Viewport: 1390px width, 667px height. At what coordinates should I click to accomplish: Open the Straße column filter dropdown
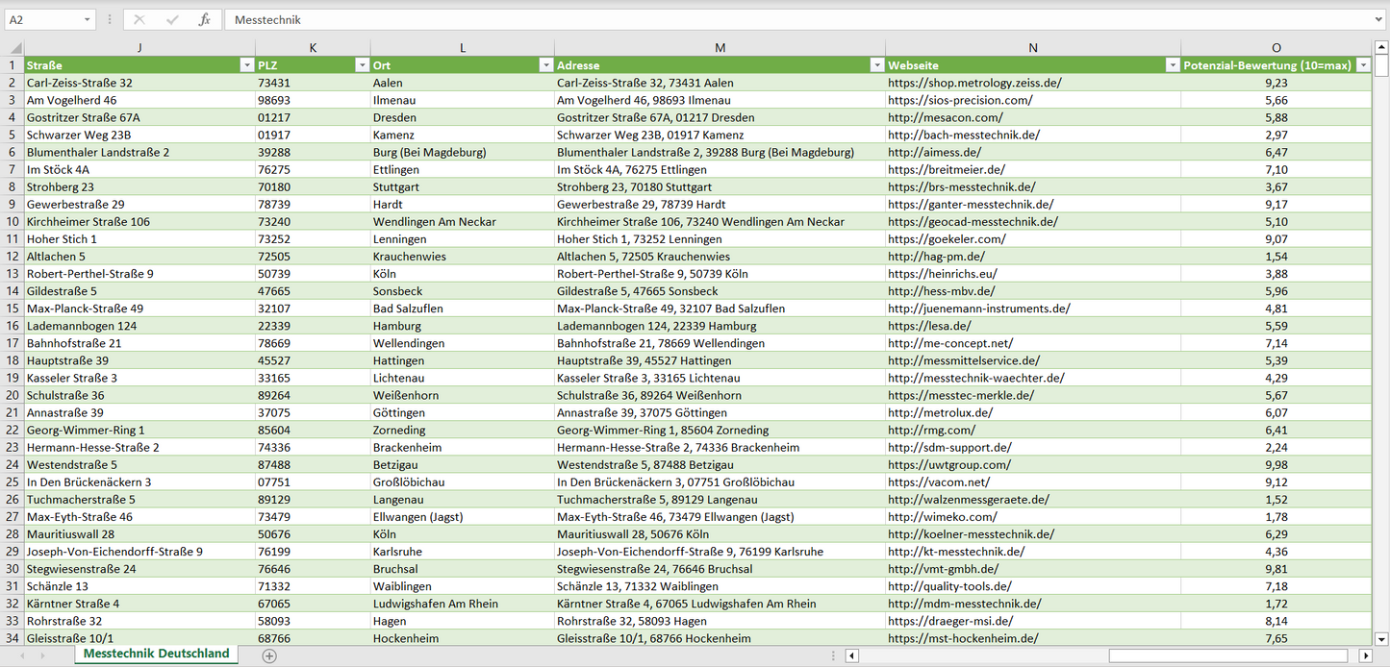[246, 65]
